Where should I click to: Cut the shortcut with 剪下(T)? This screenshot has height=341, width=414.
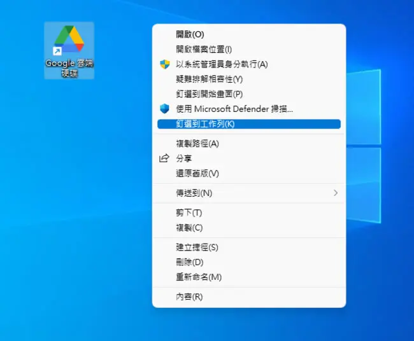pyautogui.click(x=248, y=213)
